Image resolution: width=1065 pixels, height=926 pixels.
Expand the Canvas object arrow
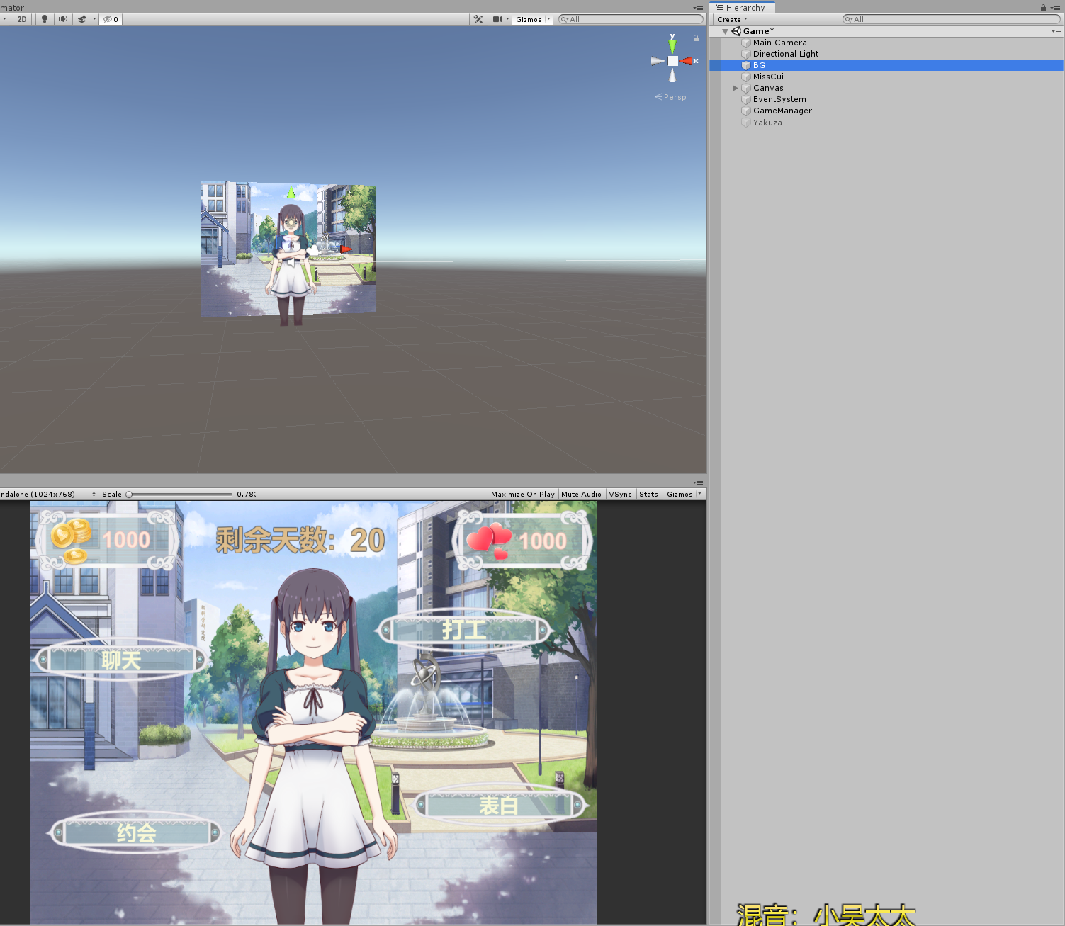(735, 88)
